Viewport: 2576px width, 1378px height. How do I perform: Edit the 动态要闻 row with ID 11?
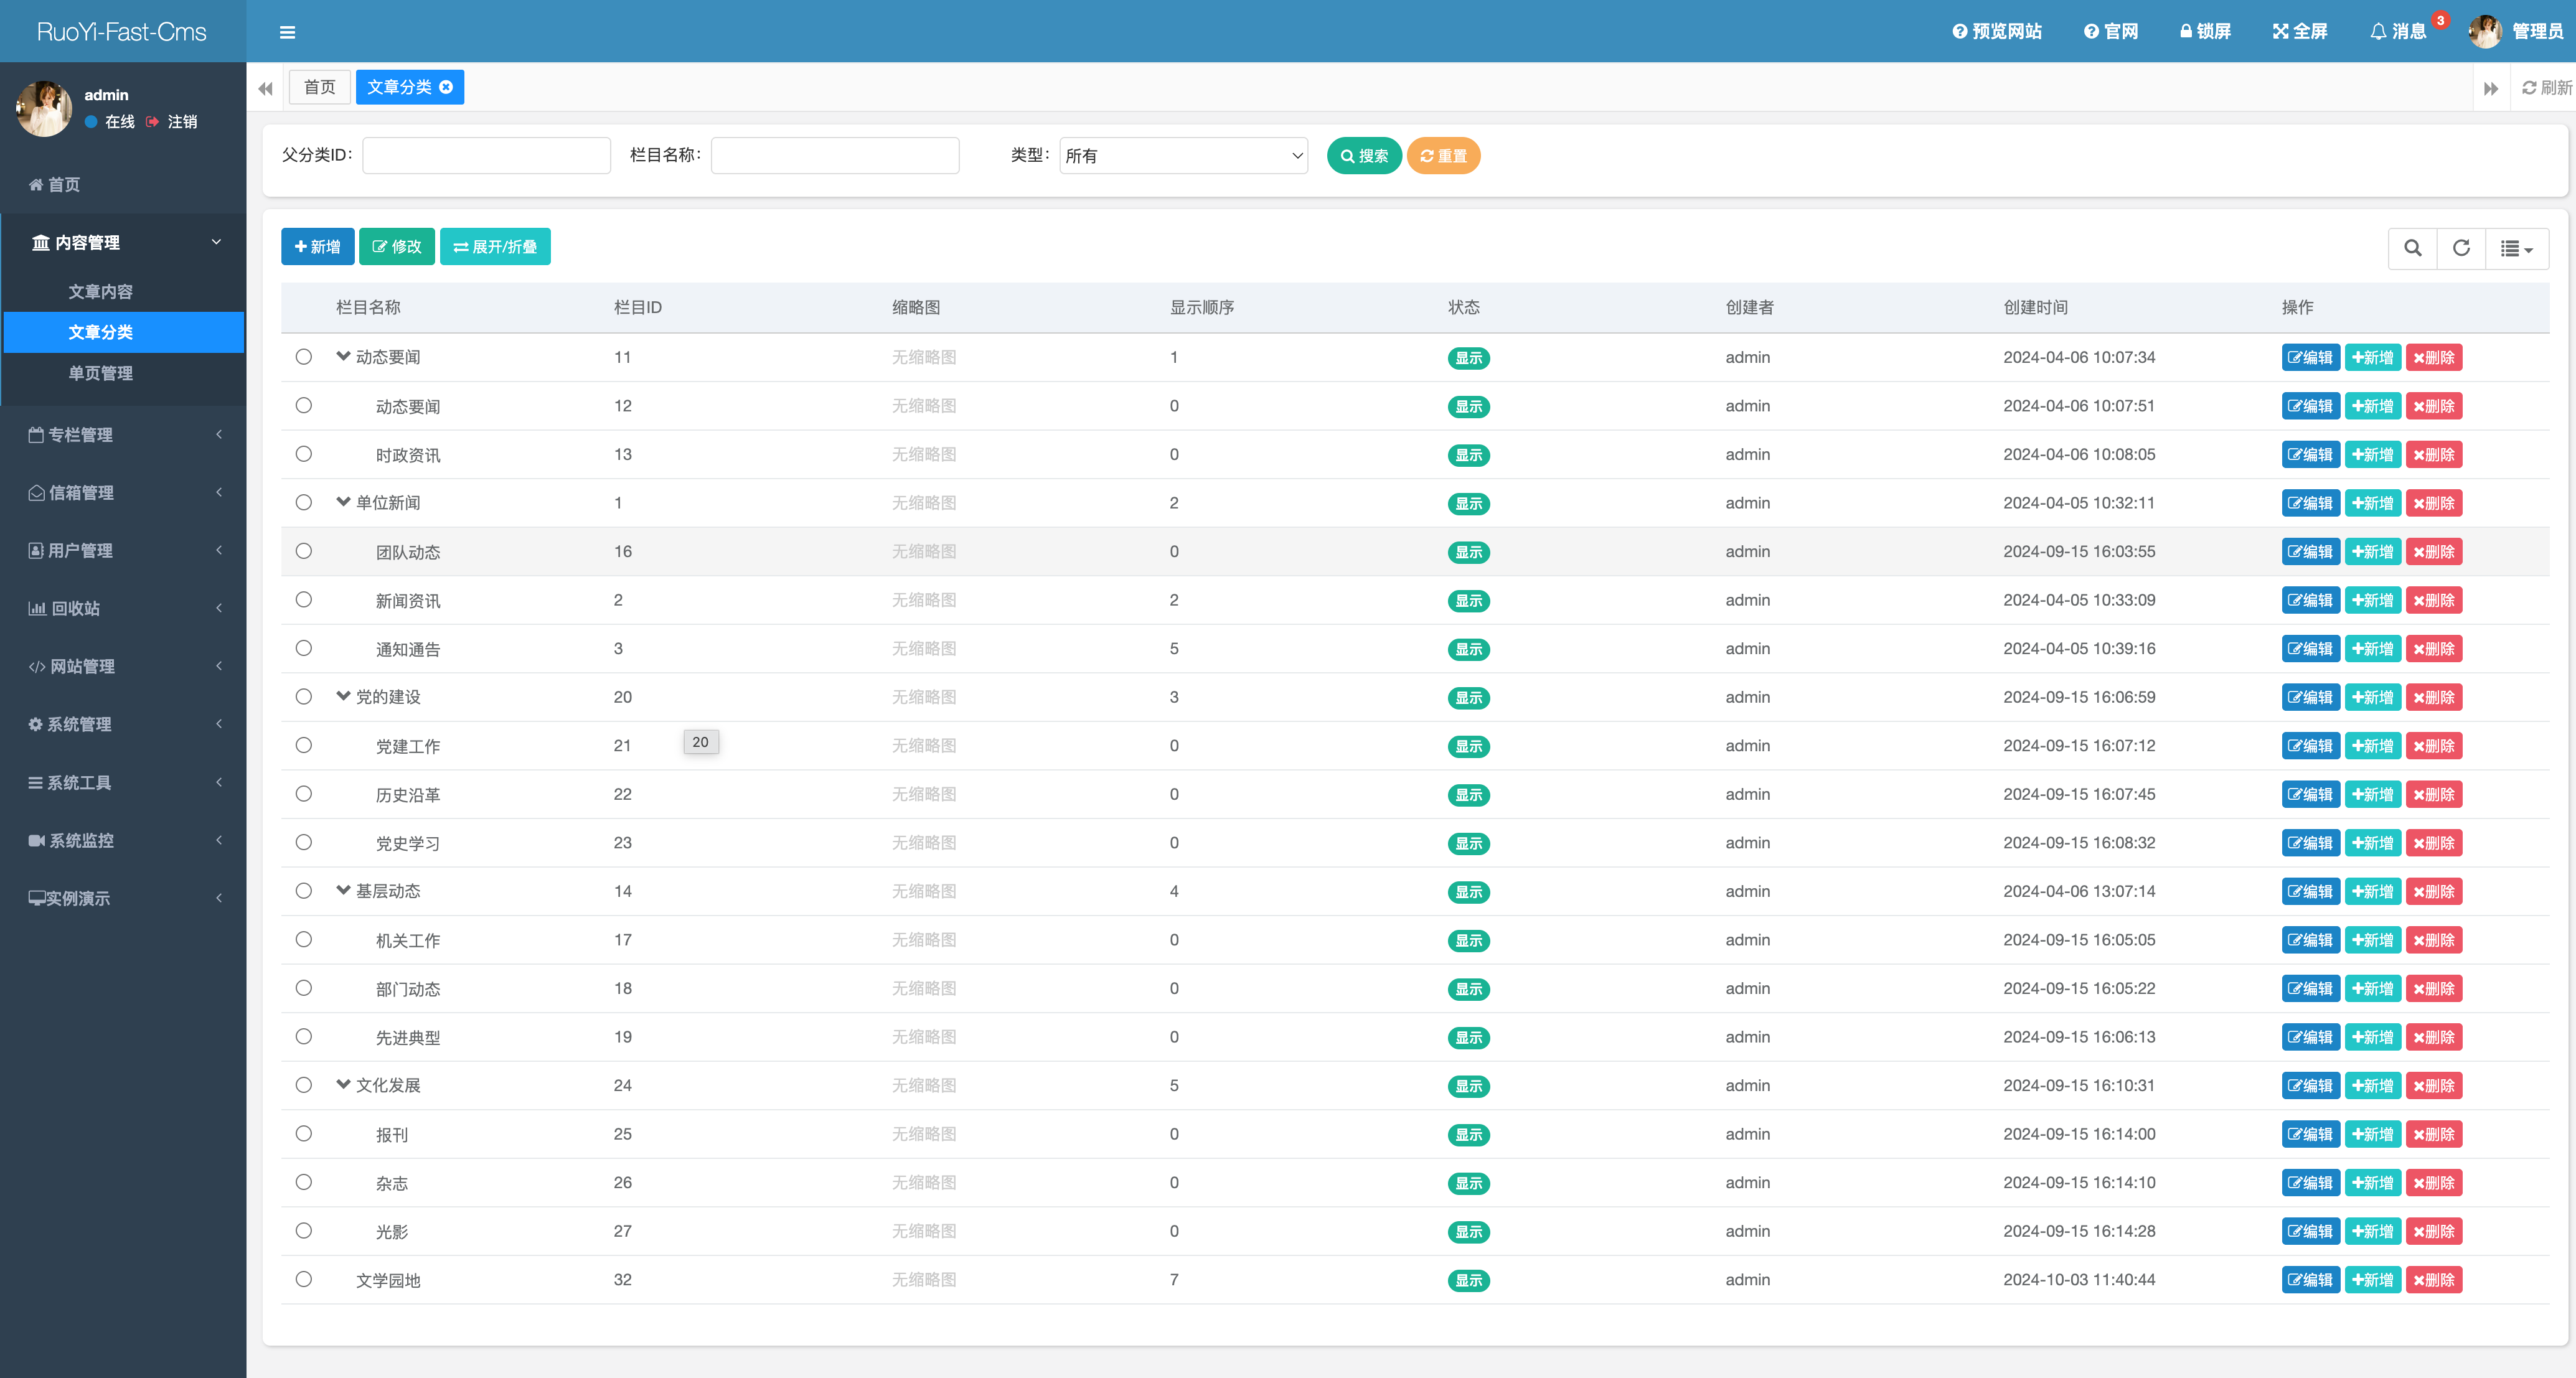(2310, 358)
